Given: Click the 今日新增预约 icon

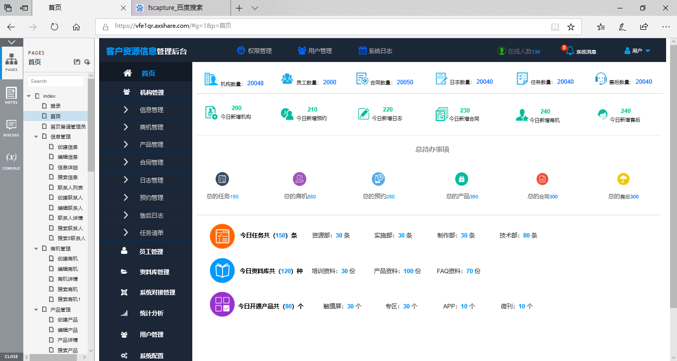Looking at the screenshot, I should 287,114.
